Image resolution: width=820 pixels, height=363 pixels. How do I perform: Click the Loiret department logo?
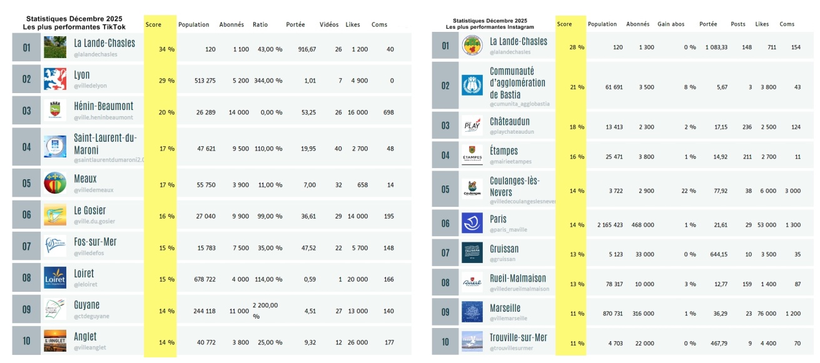55,278
